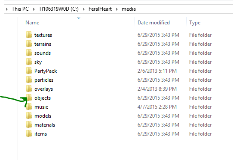Screen dimensions: 233x160
Task: Click the sounds folder icon
Action: (x=29, y=53)
